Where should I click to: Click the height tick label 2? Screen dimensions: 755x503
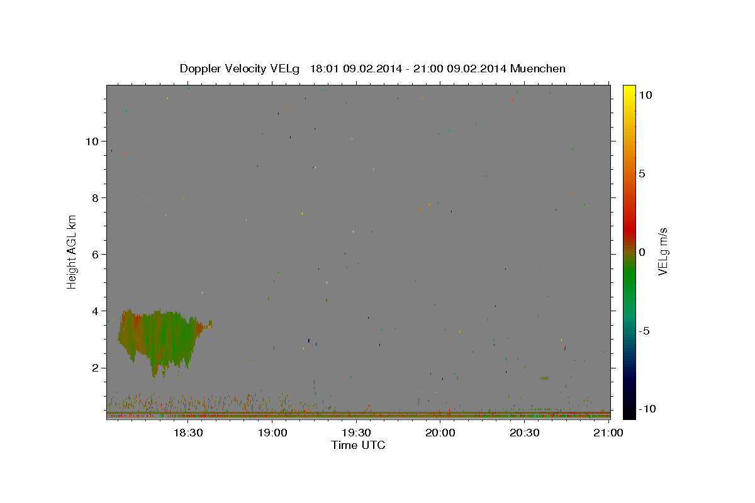tap(95, 368)
